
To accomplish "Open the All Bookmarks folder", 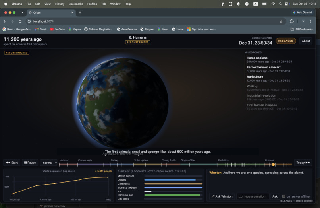I will tap(301, 29).
